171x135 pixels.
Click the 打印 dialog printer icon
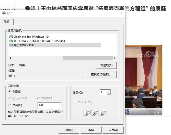pyautogui.click(x=4, y=13)
